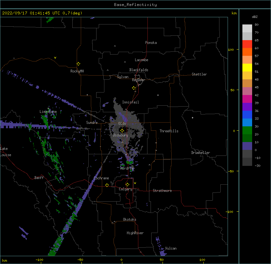This screenshot has width=271, height=264.
Task: Click the dBZ legend header
Action: (255, 17)
